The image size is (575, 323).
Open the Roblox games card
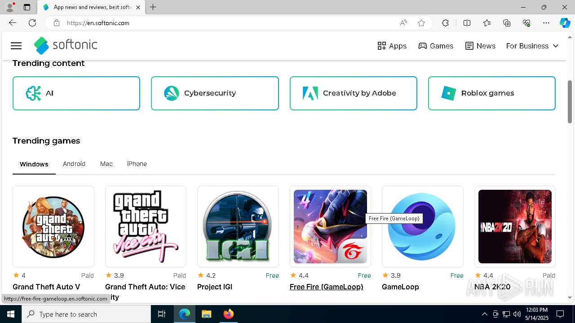coord(492,93)
